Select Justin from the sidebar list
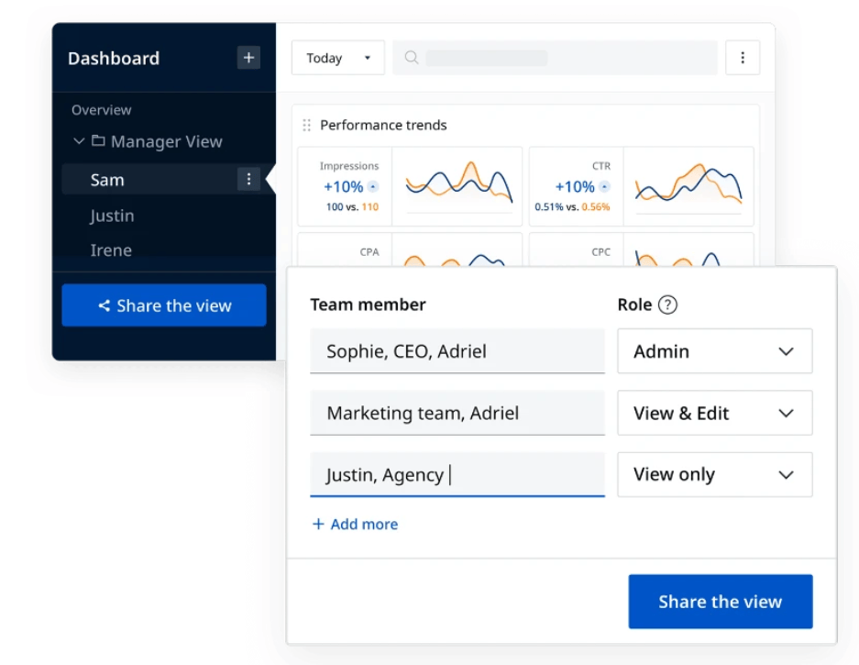Viewport: 859px width, 665px height. coord(112,215)
